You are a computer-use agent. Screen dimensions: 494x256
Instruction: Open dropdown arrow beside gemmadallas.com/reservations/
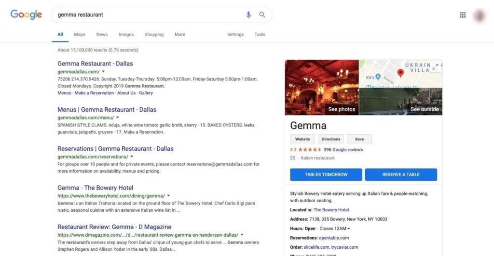coord(132,156)
